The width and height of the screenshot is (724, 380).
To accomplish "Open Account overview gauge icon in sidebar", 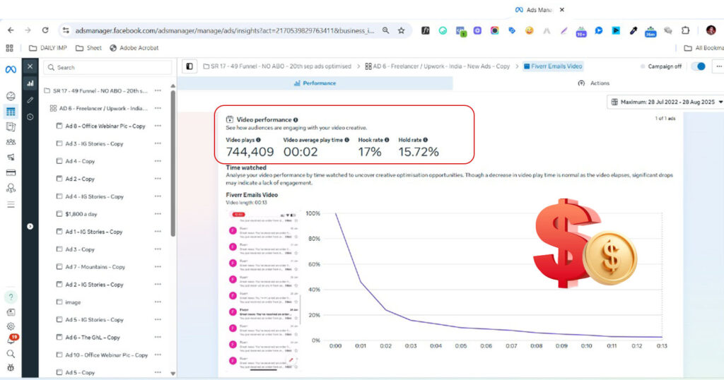I will [11, 96].
